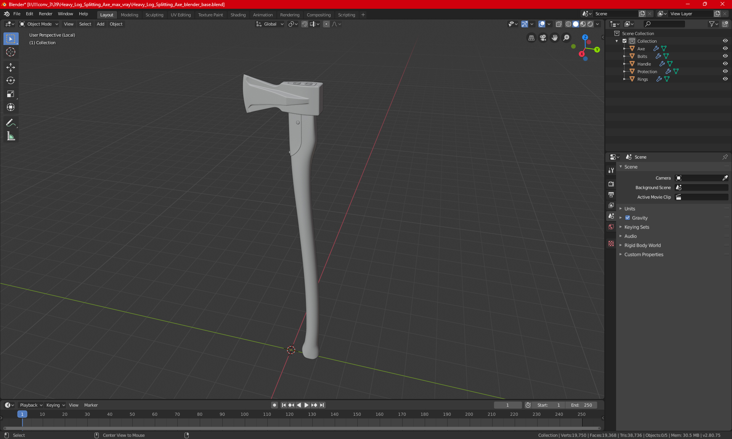The width and height of the screenshot is (732, 439).
Task: Select the Annotate tool
Action: click(11, 123)
